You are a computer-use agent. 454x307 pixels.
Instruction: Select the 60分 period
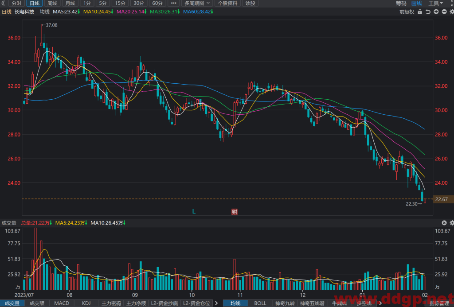pyautogui.click(x=157, y=3)
